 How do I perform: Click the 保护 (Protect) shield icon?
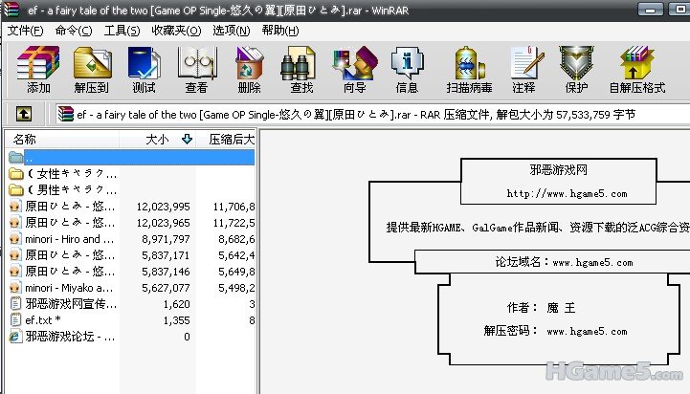[x=576, y=70]
